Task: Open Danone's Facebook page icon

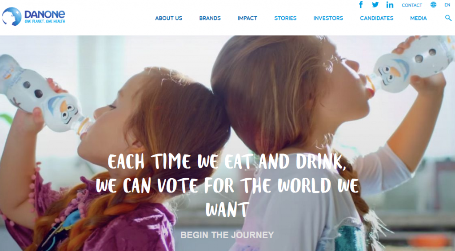Action: tap(361, 4)
